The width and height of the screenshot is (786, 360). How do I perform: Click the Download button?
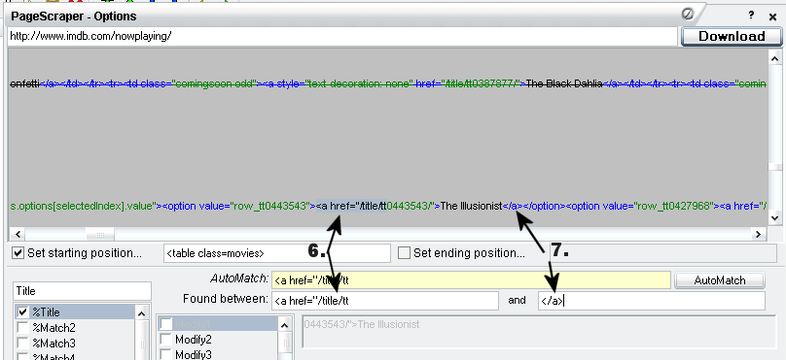click(732, 37)
